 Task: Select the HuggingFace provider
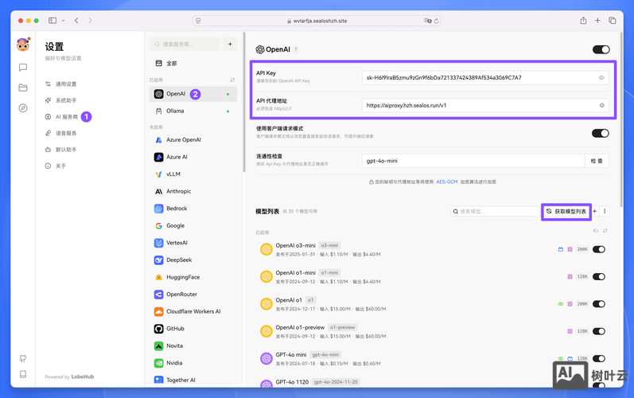pos(193,277)
